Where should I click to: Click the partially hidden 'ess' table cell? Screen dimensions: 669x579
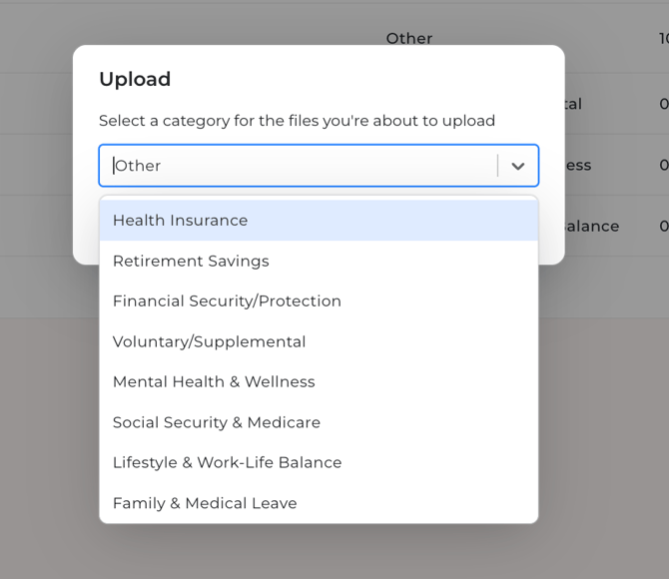pos(579,166)
